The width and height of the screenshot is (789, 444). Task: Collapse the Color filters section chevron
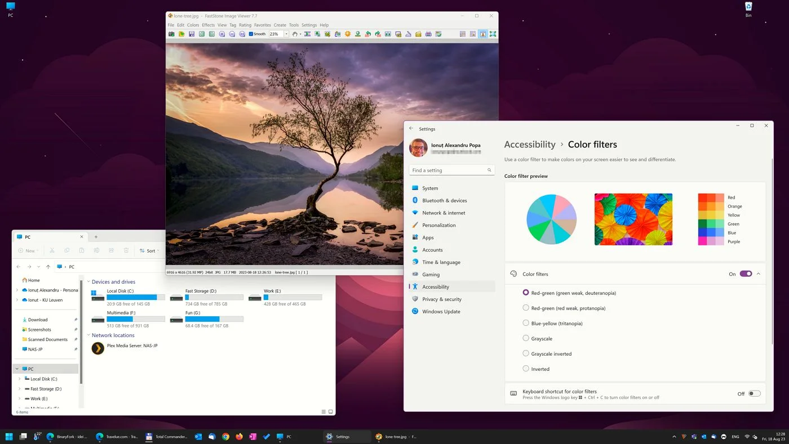(x=759, y=274)
